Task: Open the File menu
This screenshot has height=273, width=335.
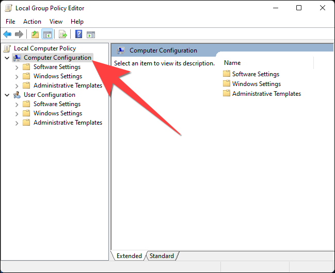Action: pyautogui.click(x=10, y=22)
